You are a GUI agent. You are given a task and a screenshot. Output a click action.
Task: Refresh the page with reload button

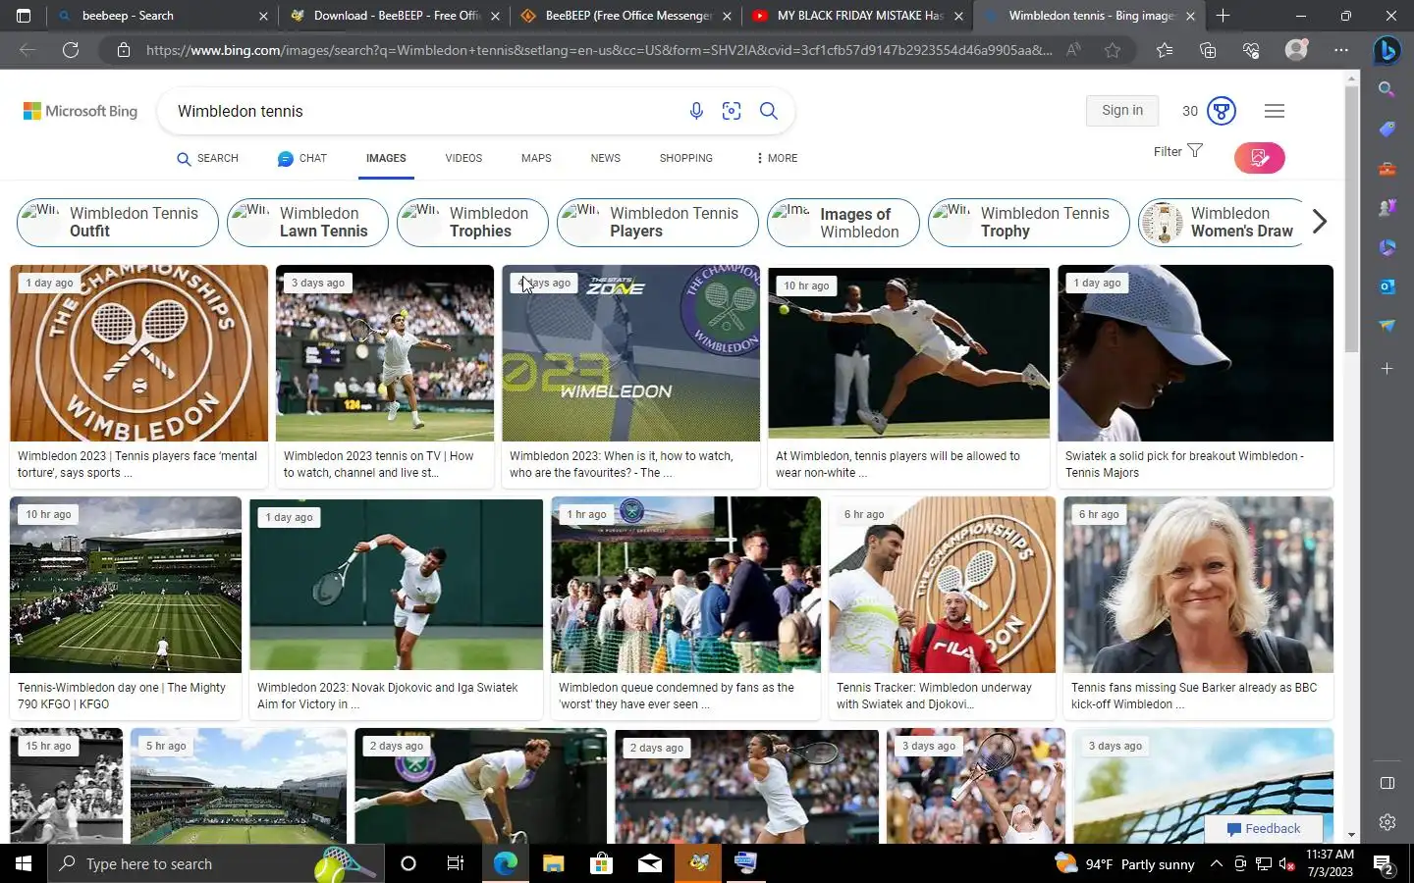pyautogui.click(x=71, y=50)
